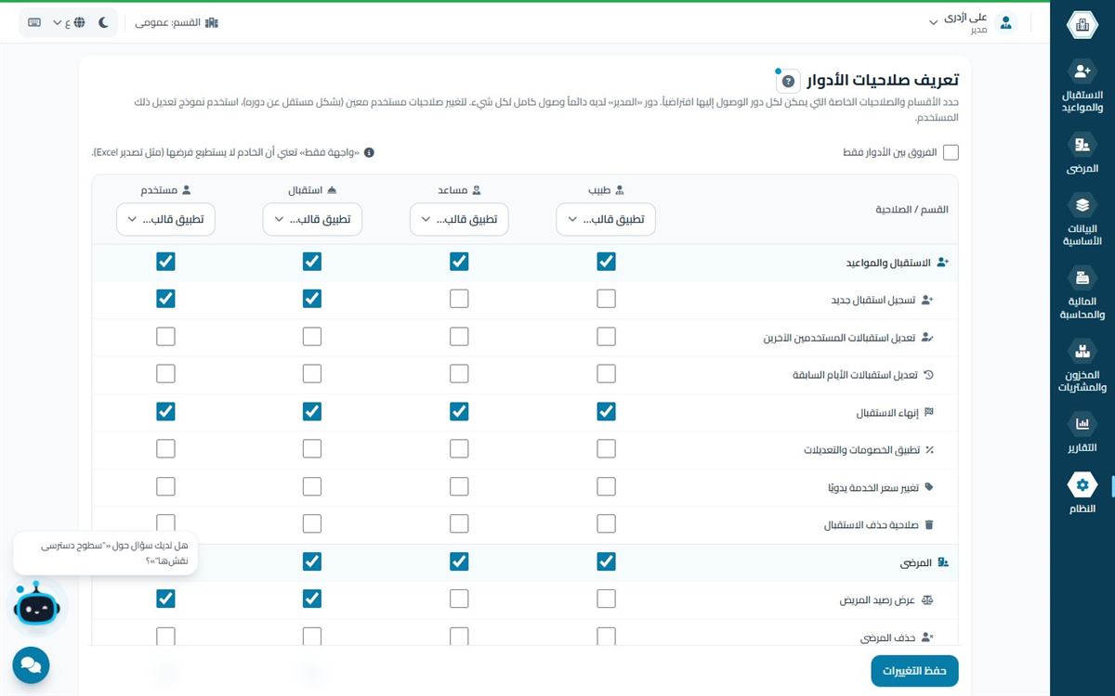Click the history icon of تعديل استقبالات الأيام السابقة
The width and height of the screenshot is (1115, 696).
[x=928, y=375]
